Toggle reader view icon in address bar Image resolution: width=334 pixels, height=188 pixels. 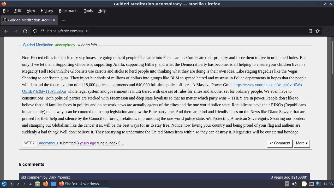tap(310, 31)
